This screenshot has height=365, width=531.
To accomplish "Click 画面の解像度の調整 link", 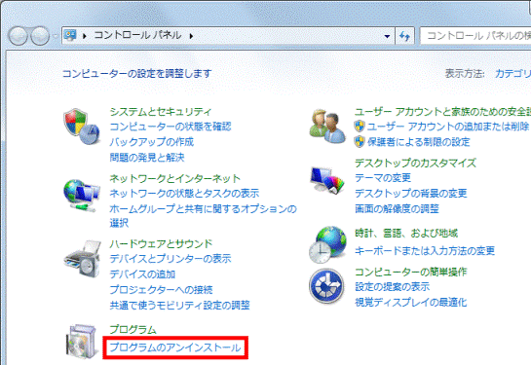I will click(397, 208).
